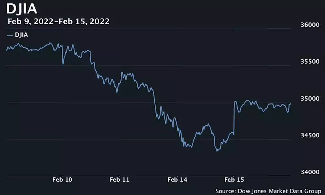Click the Feb 11 x-axis label
The height and width of the screenshot is (195, 325).
(120, 180)
